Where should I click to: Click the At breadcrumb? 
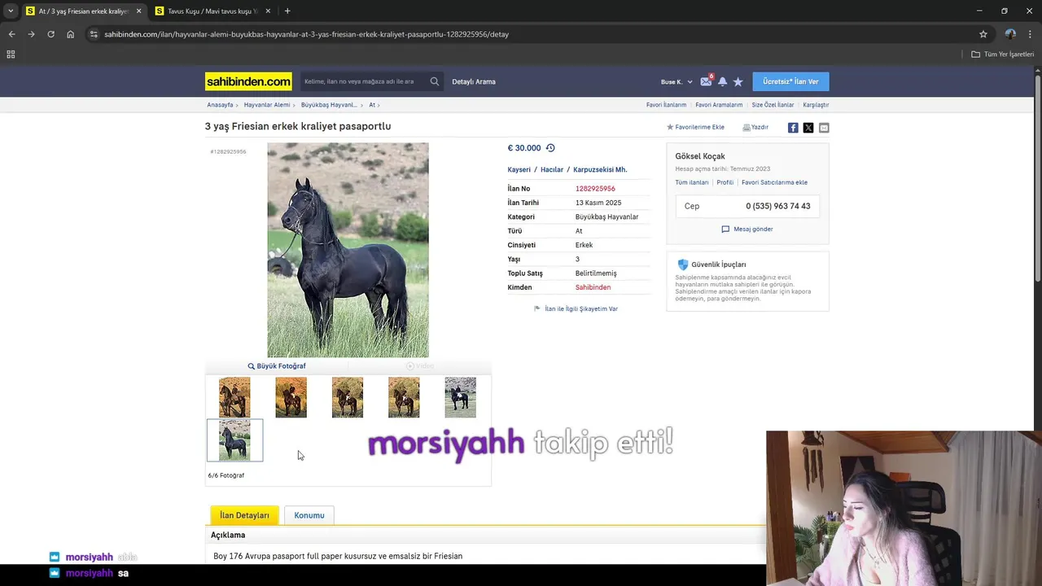(372, 105)
